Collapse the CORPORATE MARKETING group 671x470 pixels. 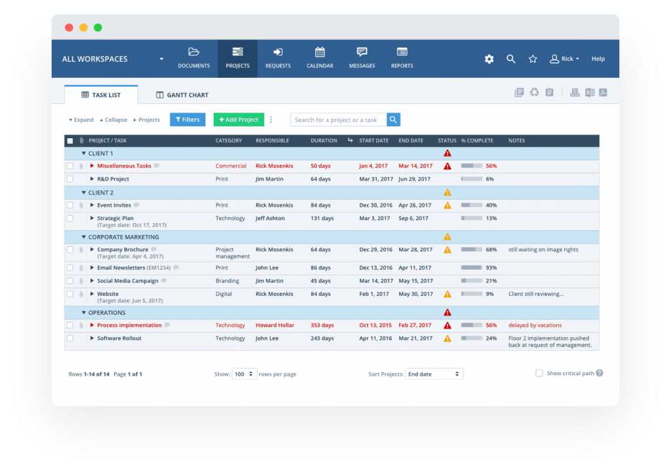pyautogui.click(x=83, y=236)
